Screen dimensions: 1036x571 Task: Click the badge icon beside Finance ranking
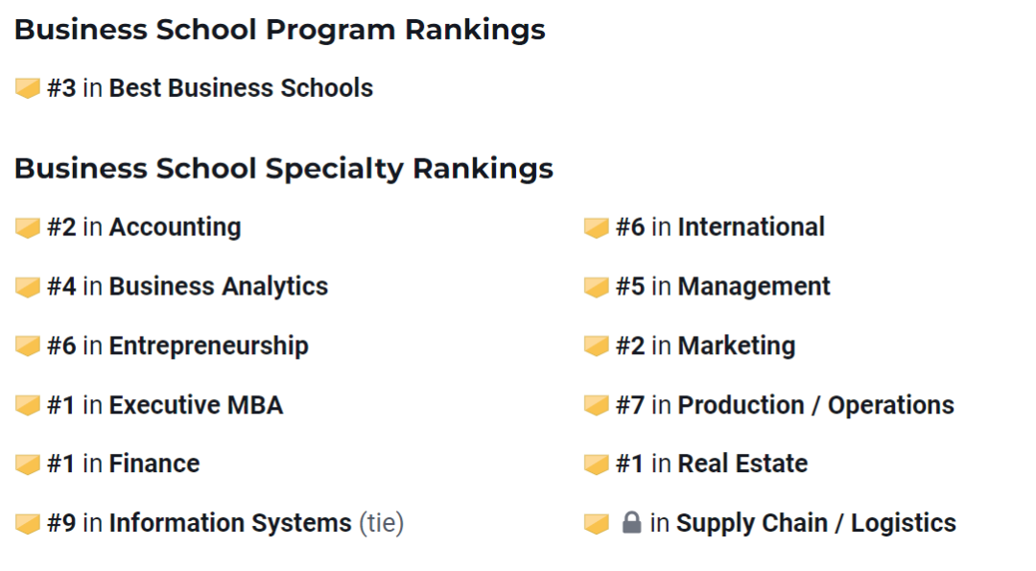point(28,464)
